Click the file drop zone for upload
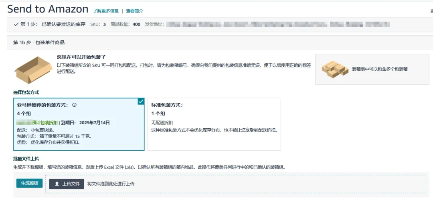Viewport: 433px width, 201px height. coord(257,184)
